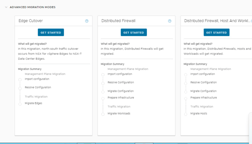Viewport: 252px width, 144px height.
Task: Click the Migrate Workloads step circle
Action: 103,114
